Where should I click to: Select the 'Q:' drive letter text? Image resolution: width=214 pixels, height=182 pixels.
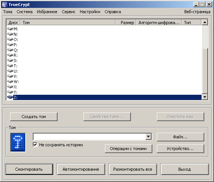click(x=16, y=50)
